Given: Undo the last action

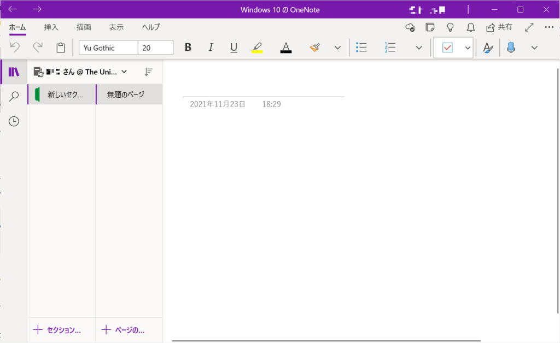Looking at the screenshot, I should click(x=15, y=48).
